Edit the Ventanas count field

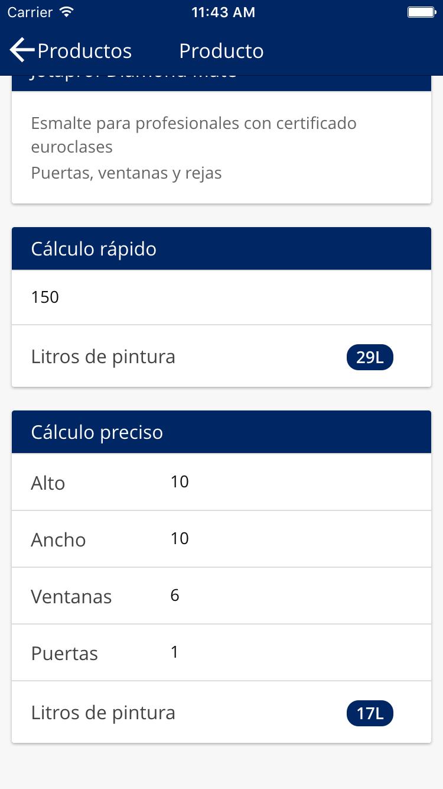pyautogui.click(x=295, y=596)
